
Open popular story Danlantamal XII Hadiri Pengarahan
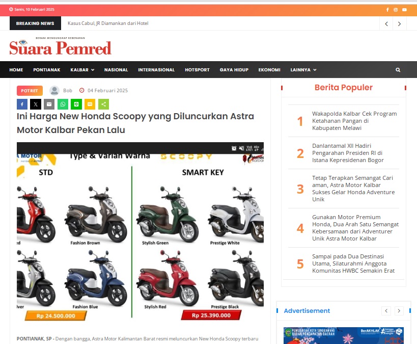click(348, 153)
